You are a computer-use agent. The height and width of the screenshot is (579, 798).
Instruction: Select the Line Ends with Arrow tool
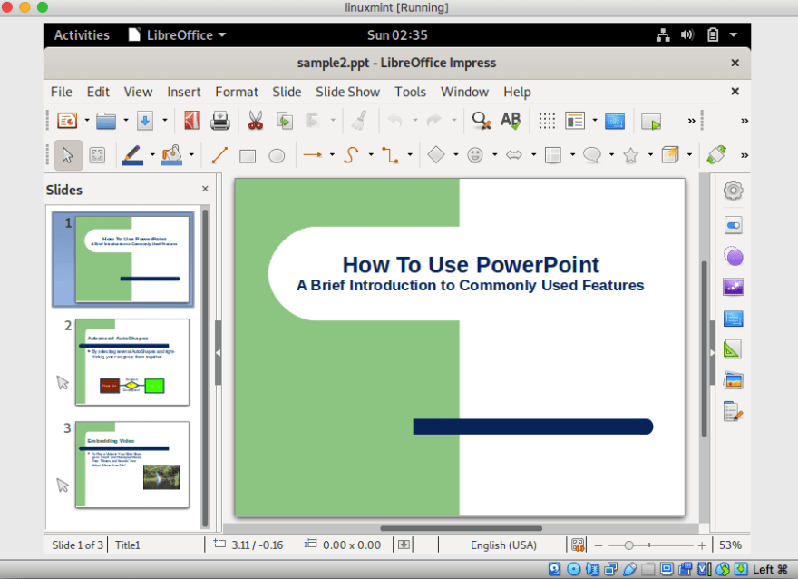(313, 154)
